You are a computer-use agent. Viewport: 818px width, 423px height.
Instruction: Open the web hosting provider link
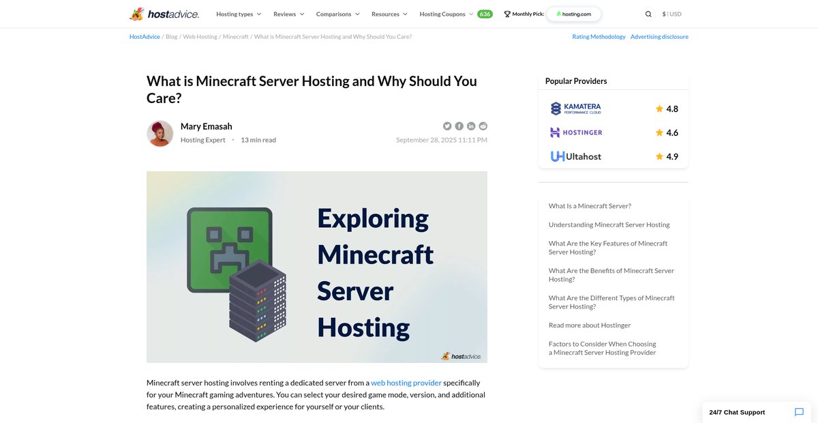tap(406, 383)
